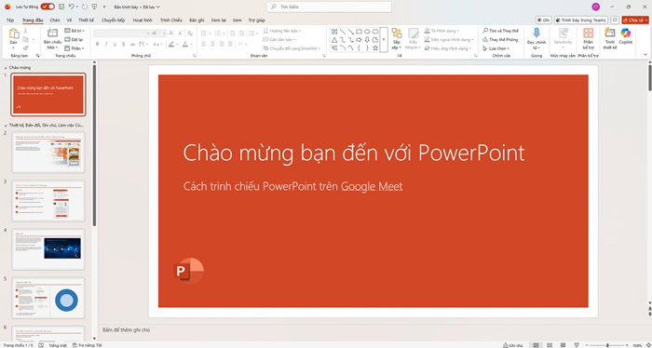The height and width of the screenshot is (348, 652).
Task: Open the Lựa chọn select dropdown
Action: 496,48
